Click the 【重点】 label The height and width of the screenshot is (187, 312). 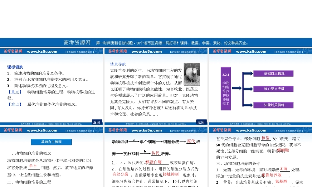[x=15, y=92]
